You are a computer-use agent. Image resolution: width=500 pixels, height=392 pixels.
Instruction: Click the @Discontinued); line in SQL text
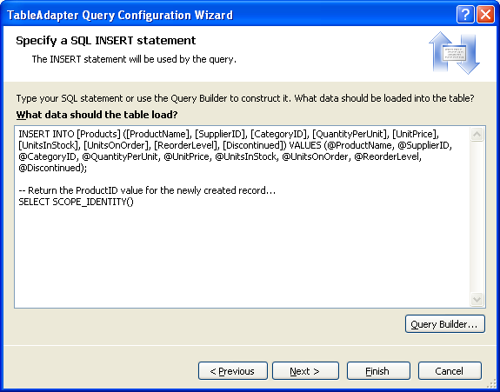click(53, 168)
